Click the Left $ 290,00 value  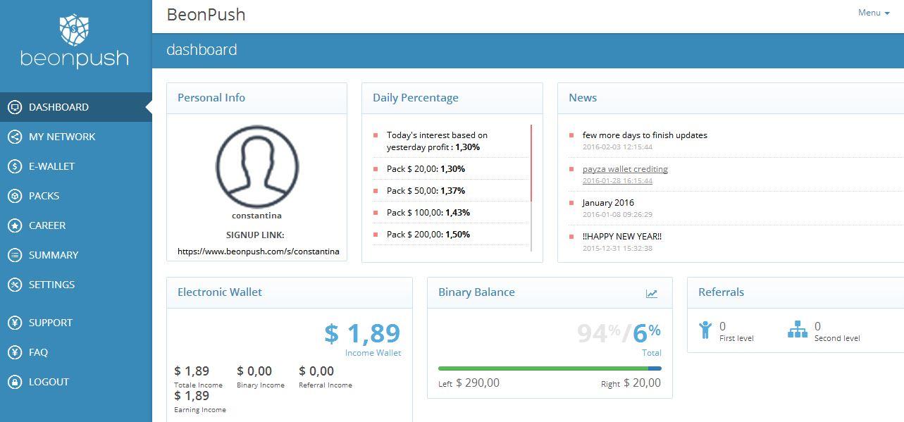point(478,383)
